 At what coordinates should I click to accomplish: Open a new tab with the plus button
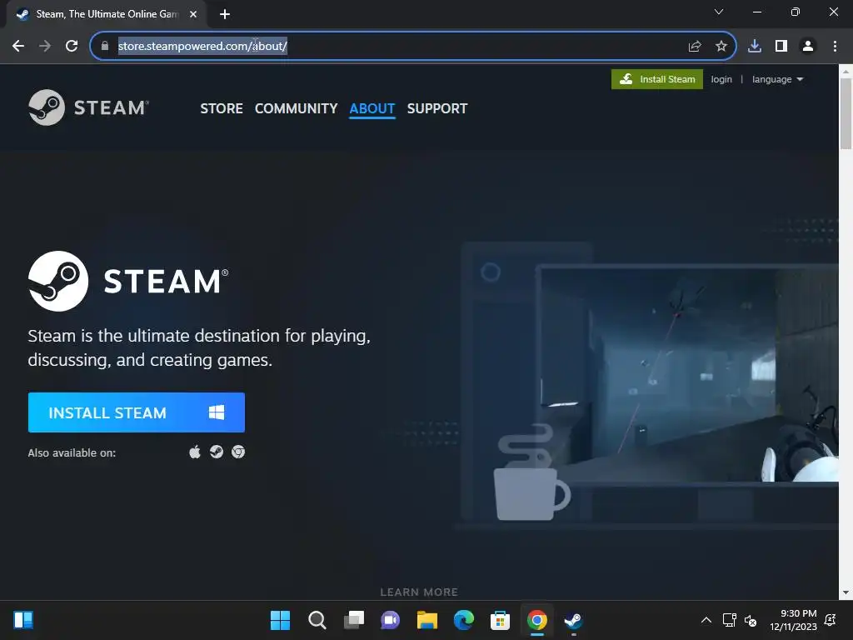tap(225, 14)
